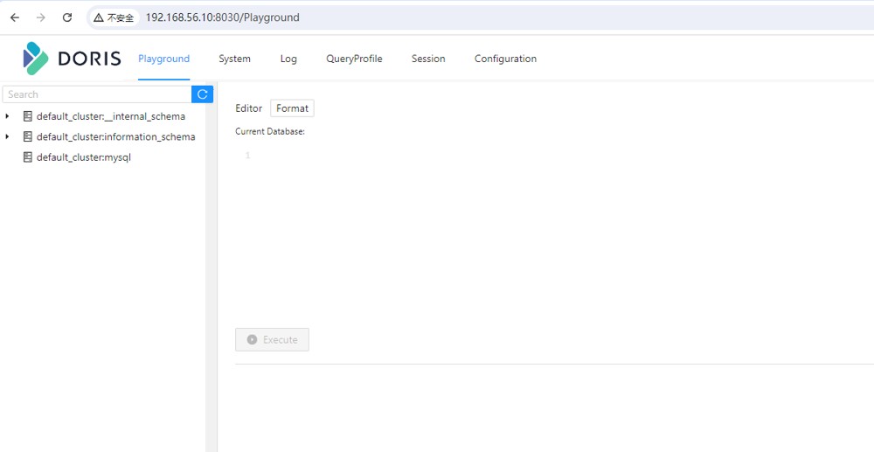Screen dimensions: 874x452
Task: Click the information_schema database icon
Action: (27, 136)
